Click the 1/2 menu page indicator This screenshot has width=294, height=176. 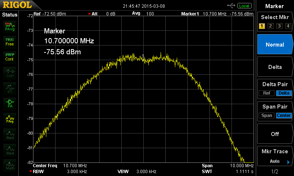coord(275,171)
